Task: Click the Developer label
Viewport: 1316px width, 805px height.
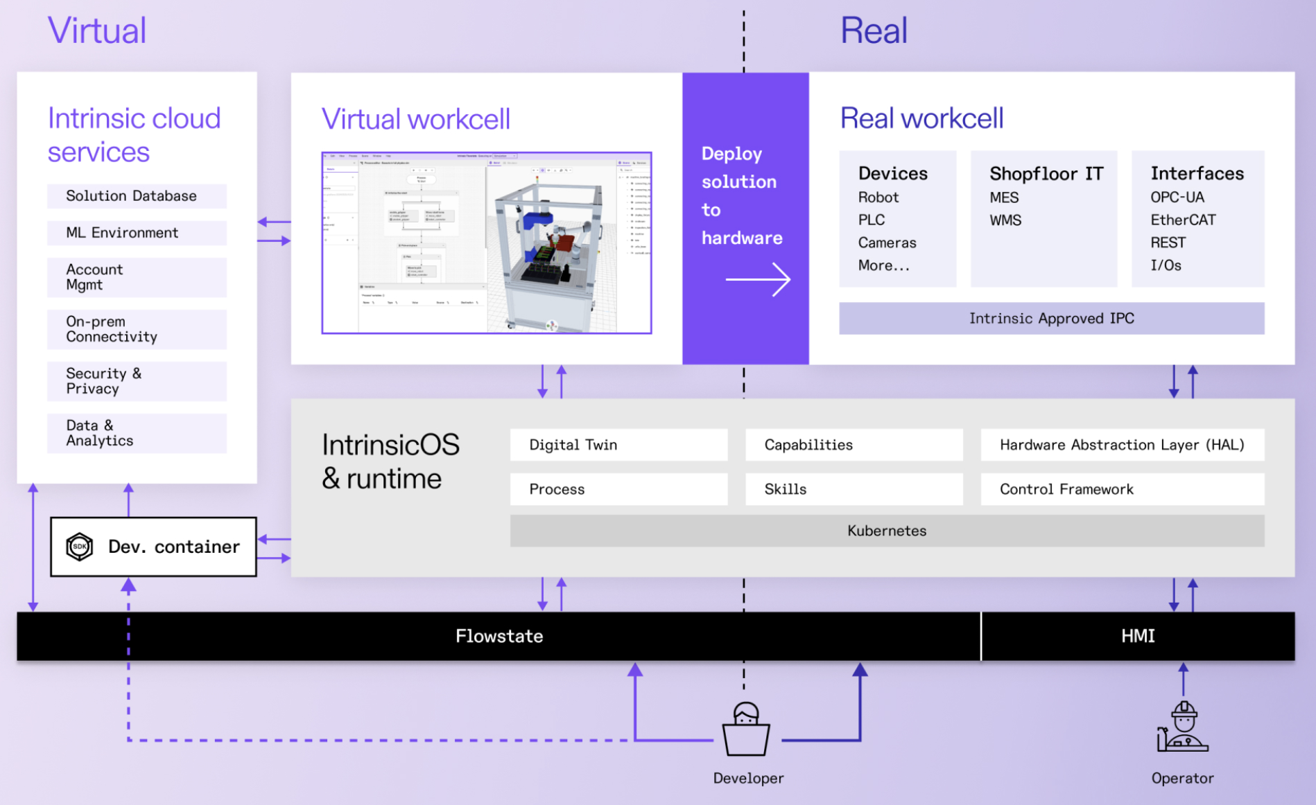Action: 748,778
